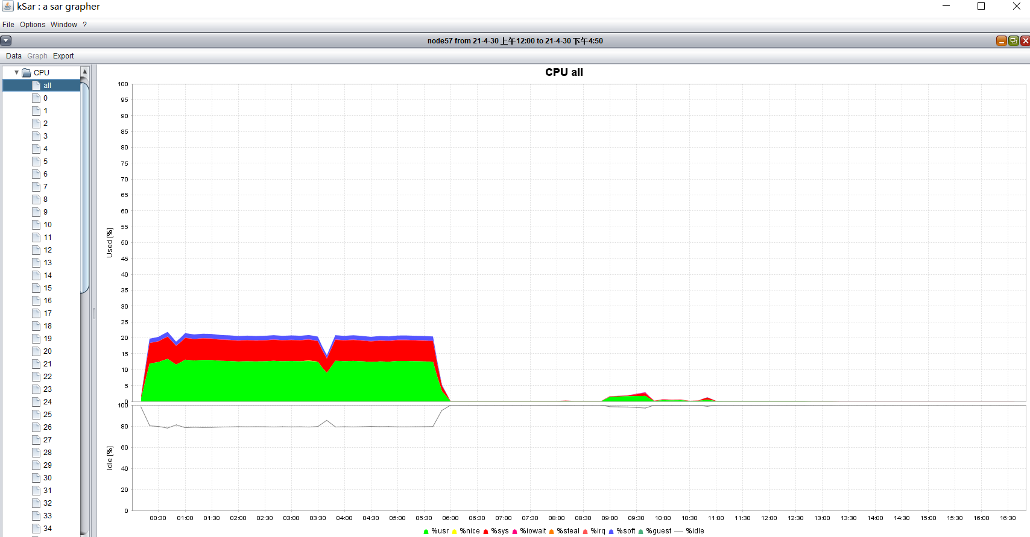Open the Graph menu

pos(37,56)
